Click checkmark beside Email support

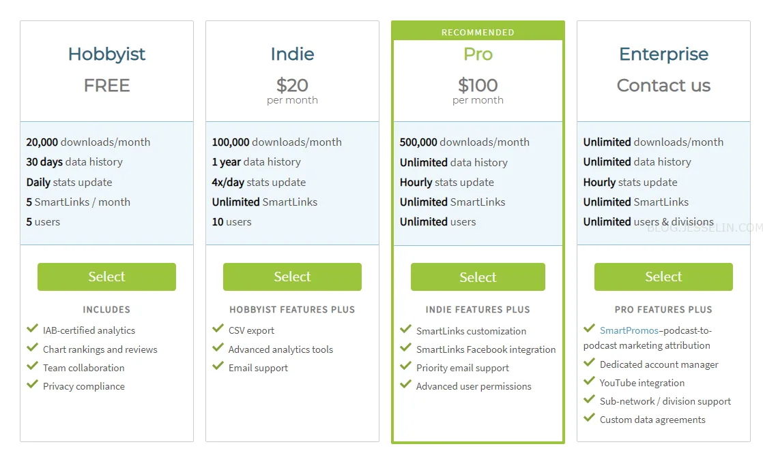tap(218, 366)
